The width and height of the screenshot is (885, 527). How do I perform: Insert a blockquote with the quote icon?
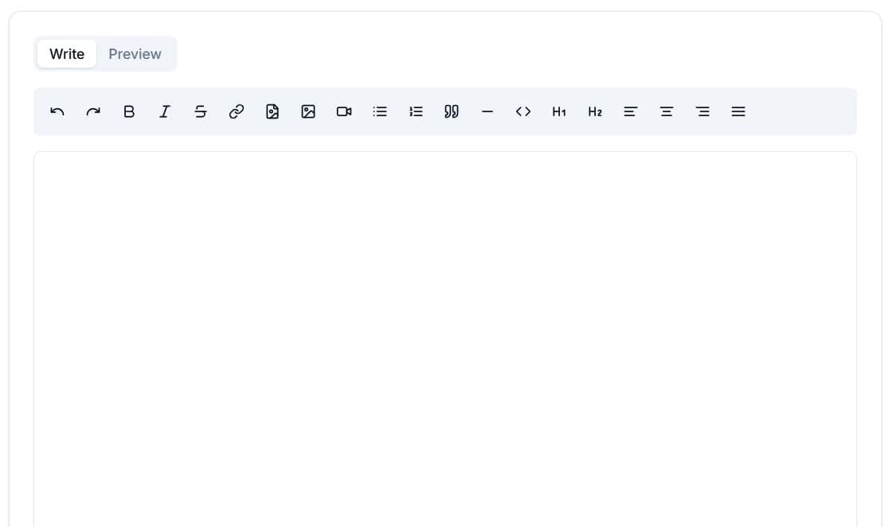(x=452, y=111)
